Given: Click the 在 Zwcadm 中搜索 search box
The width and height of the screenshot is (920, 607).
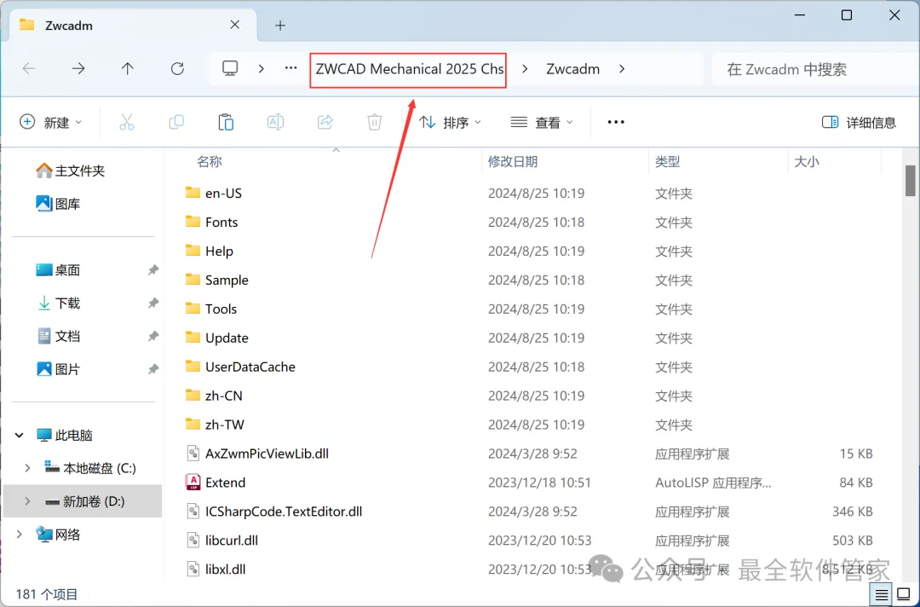Looking at the screenshot, I should [815, 69].
